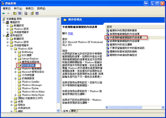Click the tree pane scroll down arrow

tap(58, 111)
